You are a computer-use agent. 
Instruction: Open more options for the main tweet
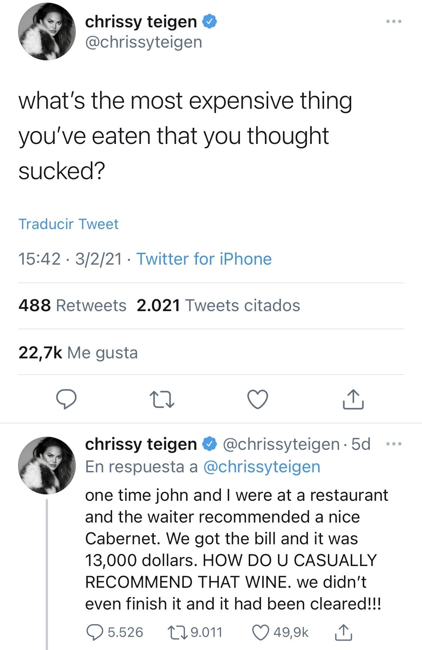tap(394, 22)
